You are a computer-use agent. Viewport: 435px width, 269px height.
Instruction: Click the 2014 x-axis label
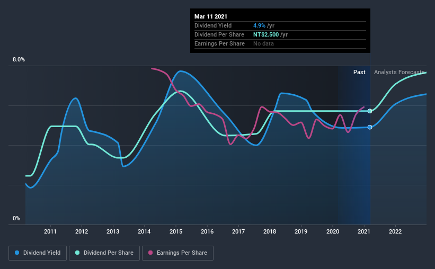tap(144, 231)
